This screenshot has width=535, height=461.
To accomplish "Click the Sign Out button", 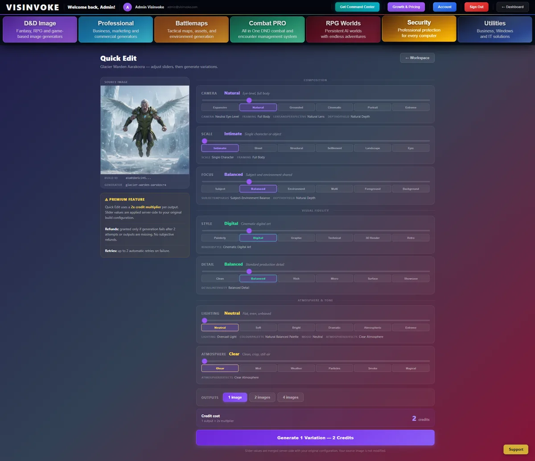I will tap(477, 7).
